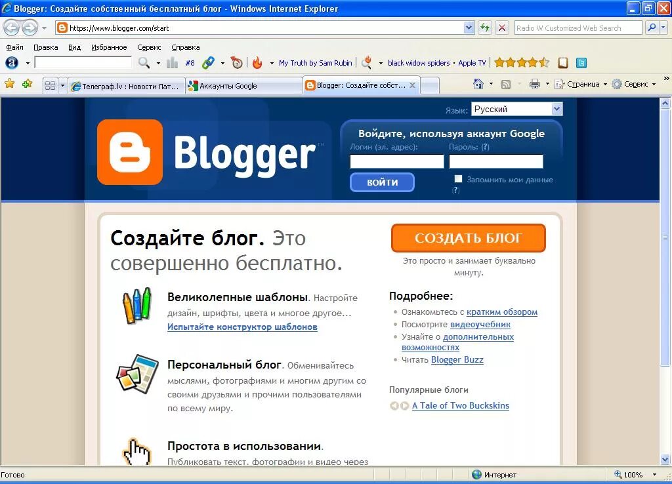
Task: Switch to the Аккаунты Google tab
Action: [x=244, y=86]
